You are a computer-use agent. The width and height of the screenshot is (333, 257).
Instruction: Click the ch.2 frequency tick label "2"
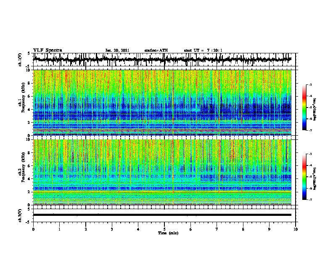pos(29,192)
